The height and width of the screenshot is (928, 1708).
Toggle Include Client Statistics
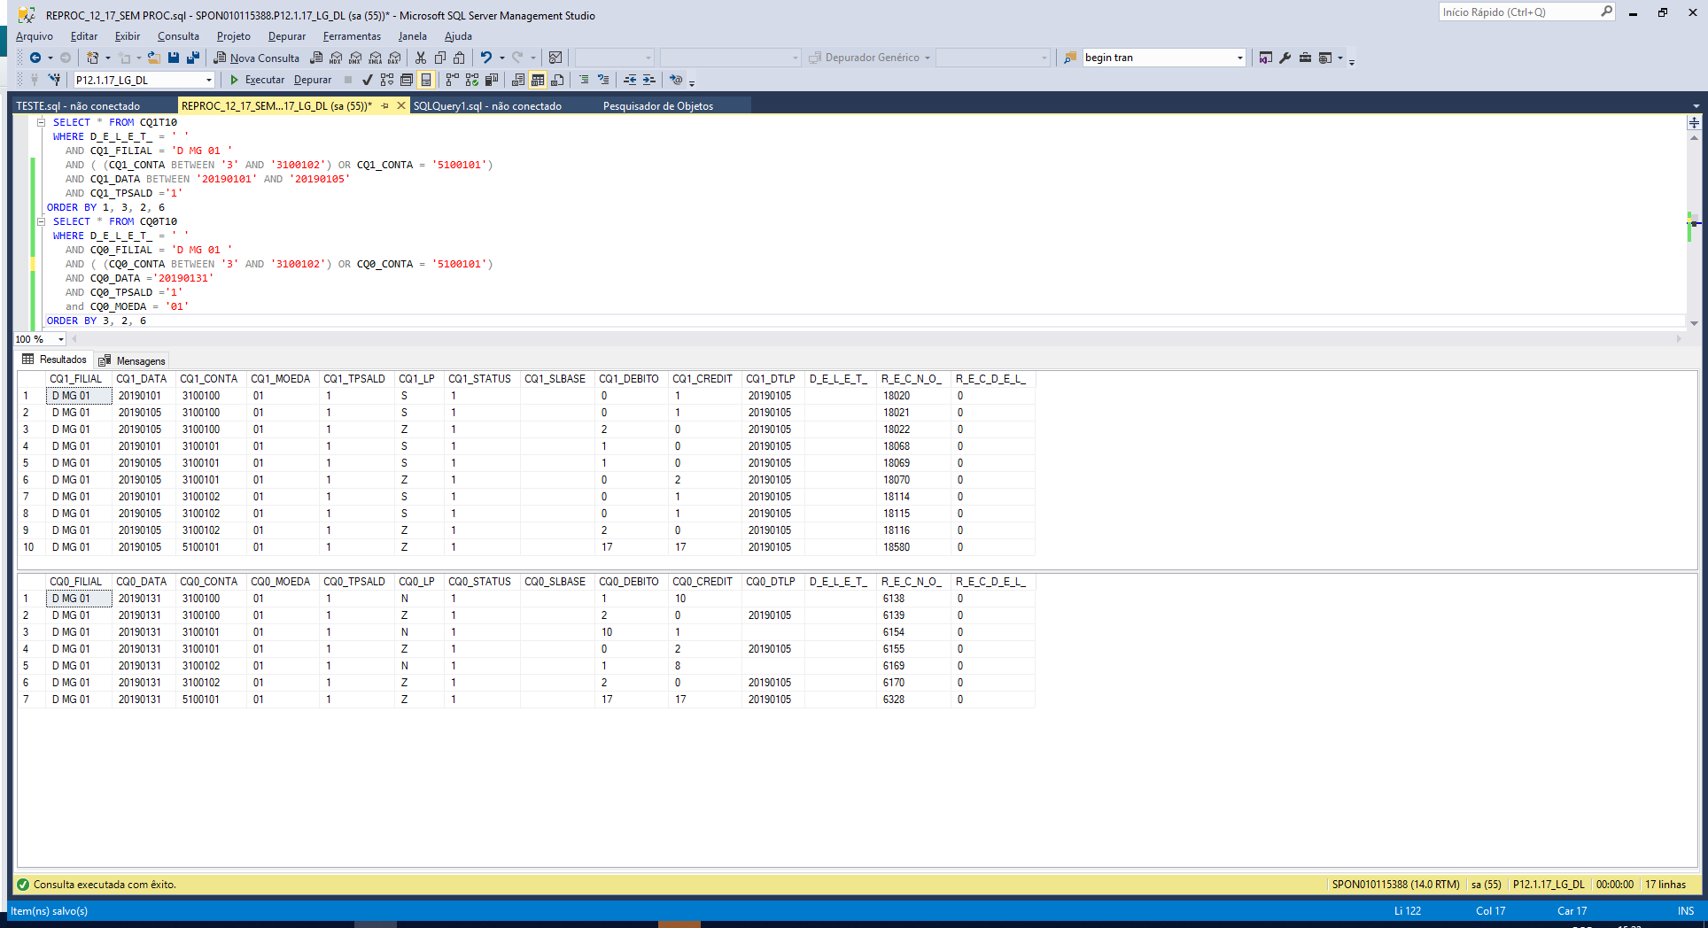(x=491, y=80)
